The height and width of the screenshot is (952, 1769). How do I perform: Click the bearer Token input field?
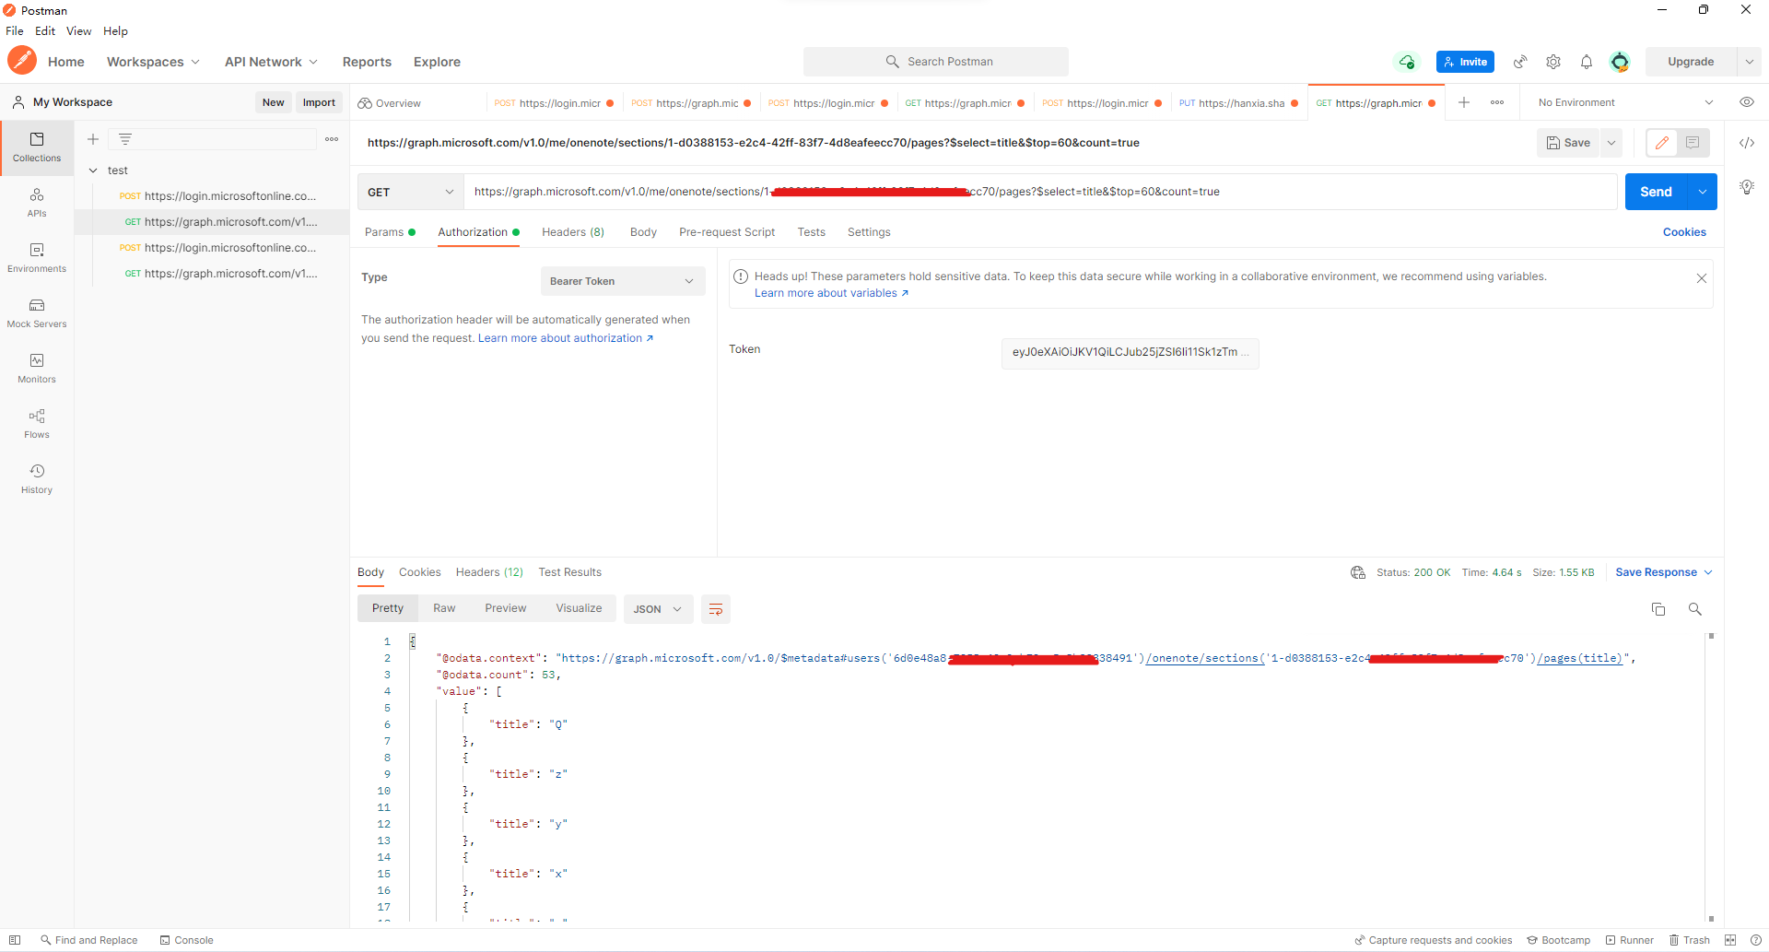pyautogui.click(x=1129, y=353)
